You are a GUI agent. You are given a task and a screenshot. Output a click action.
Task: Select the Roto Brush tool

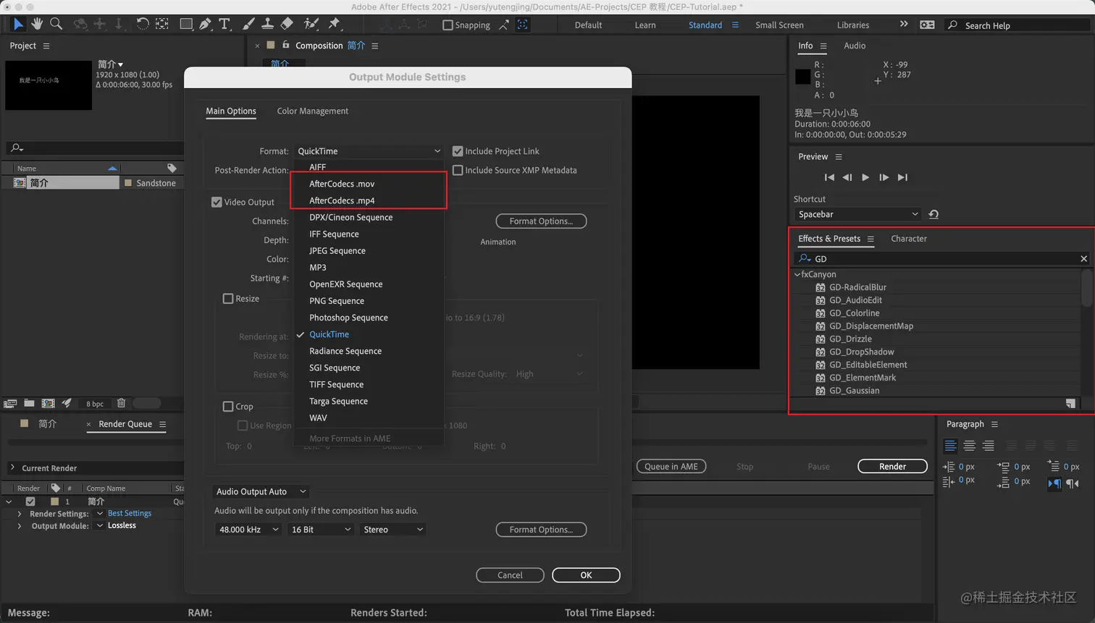point(311,24)
